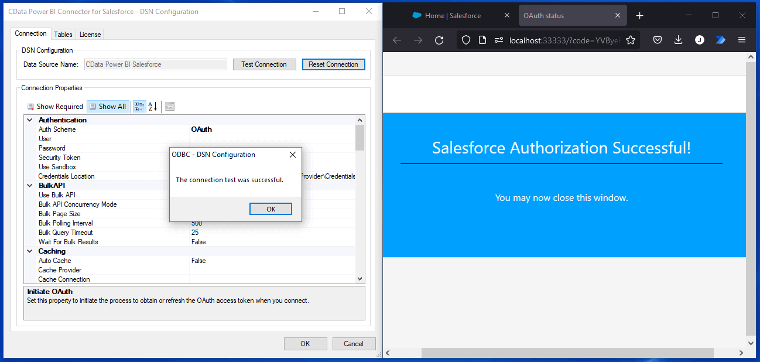This screenshot has height=362, width=760.
Task: Click the Data Source Name field
Action: tap(156, 64)
